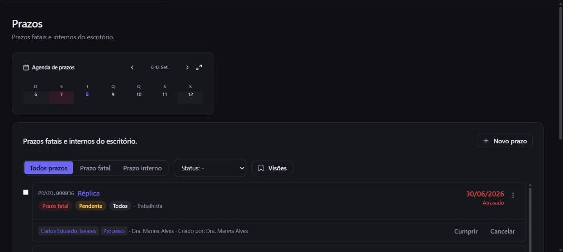The height and width of the screenshot is (252, 563).
Task: Click Cancelar on the Réplica deadline
Action: (x=502, y=231)
